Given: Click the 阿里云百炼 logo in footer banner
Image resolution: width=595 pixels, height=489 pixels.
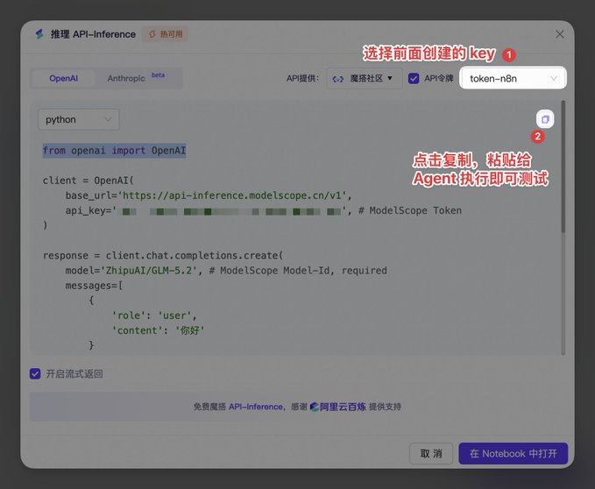Looking at the screenshot, I should click(x=337, y=407).
